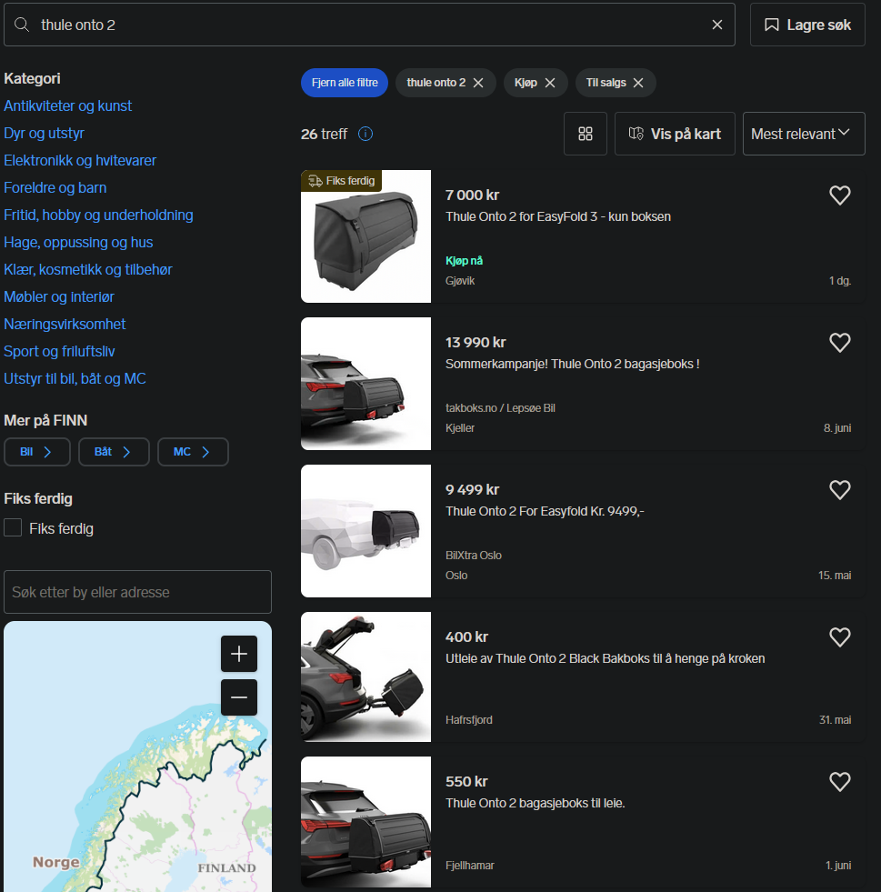Open thumbnail of bagasjeboks til leie listing

pyautogui.click(x=365, y=822)
